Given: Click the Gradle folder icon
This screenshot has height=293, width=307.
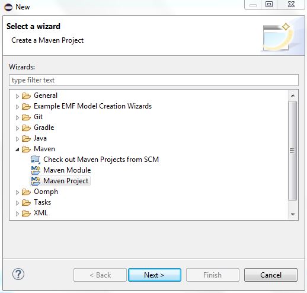Looking at the screenshot, I should (26, 128).
